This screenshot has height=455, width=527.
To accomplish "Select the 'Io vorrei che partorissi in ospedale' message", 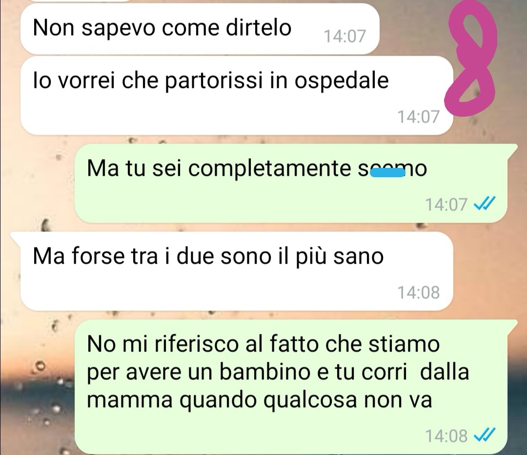I will [237, 95].
